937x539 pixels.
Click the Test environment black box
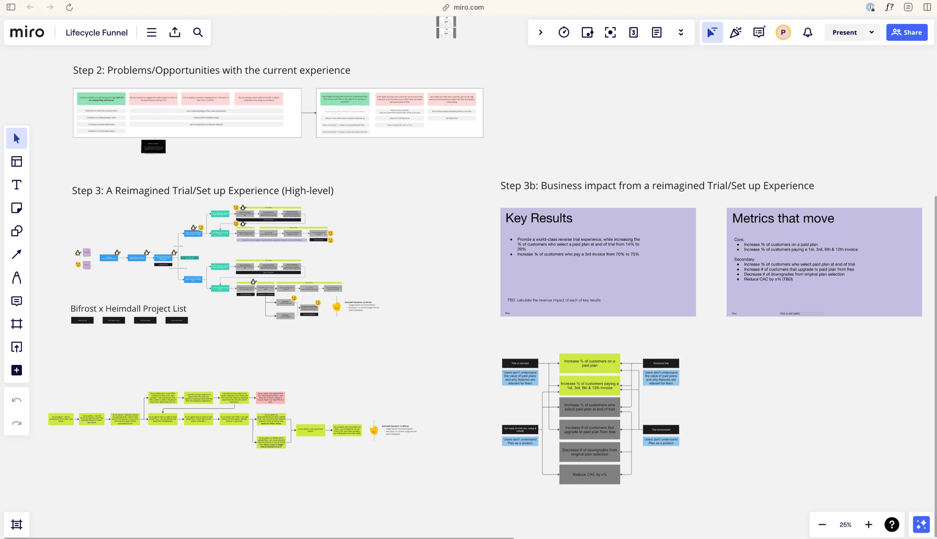pyautogui.click(x=661, y=430)
